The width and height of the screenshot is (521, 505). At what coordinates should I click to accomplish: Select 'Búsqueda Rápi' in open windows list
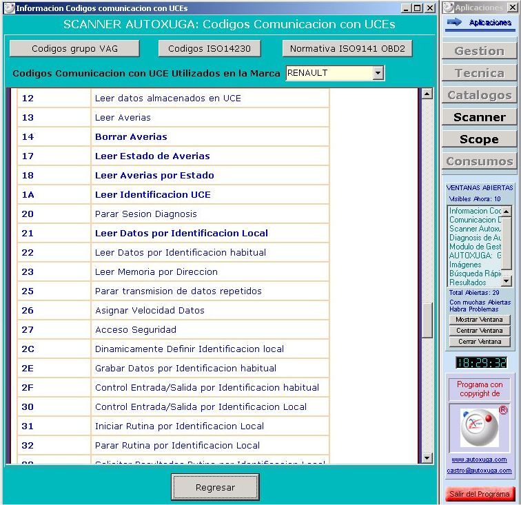(475, 274)
